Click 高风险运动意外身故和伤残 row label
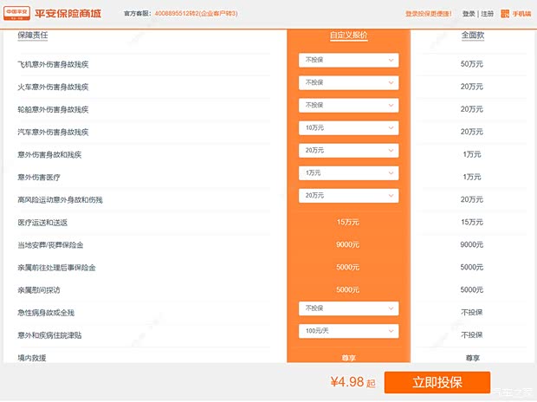537x402 pixels. (61, 200)
